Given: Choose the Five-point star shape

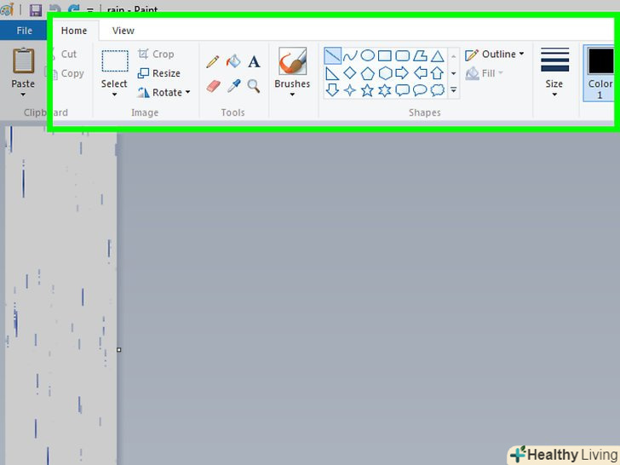Looking at the screenshot, I should [x=367, y=90].
